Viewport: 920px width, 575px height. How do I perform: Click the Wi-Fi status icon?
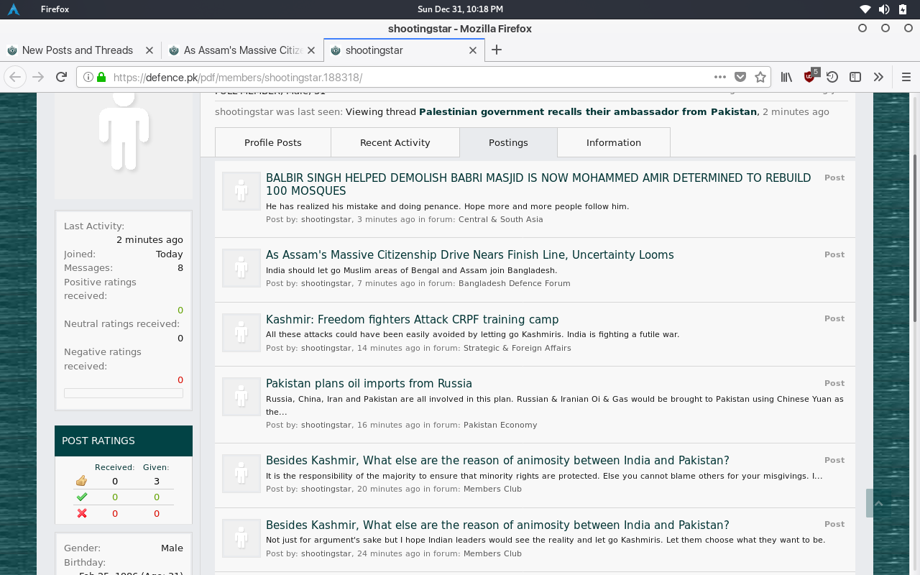(865, 9)
